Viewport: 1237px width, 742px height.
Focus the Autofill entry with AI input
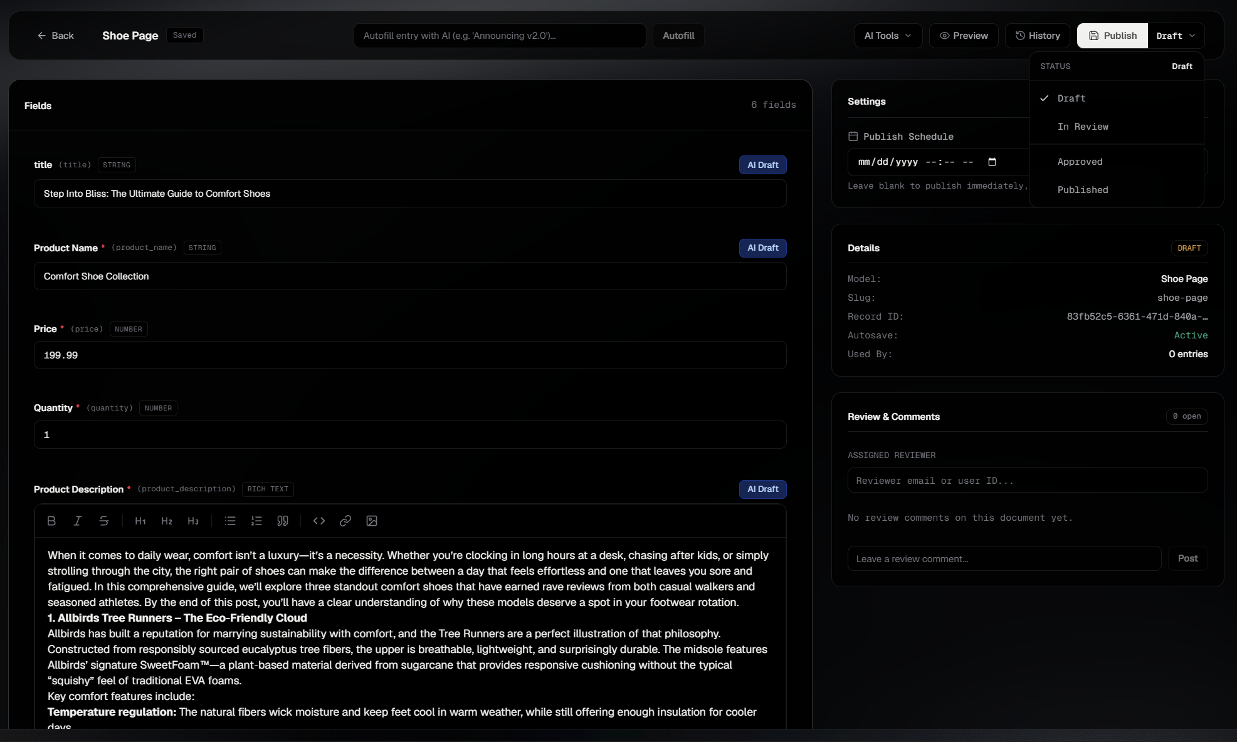click(x=500, y=36)
